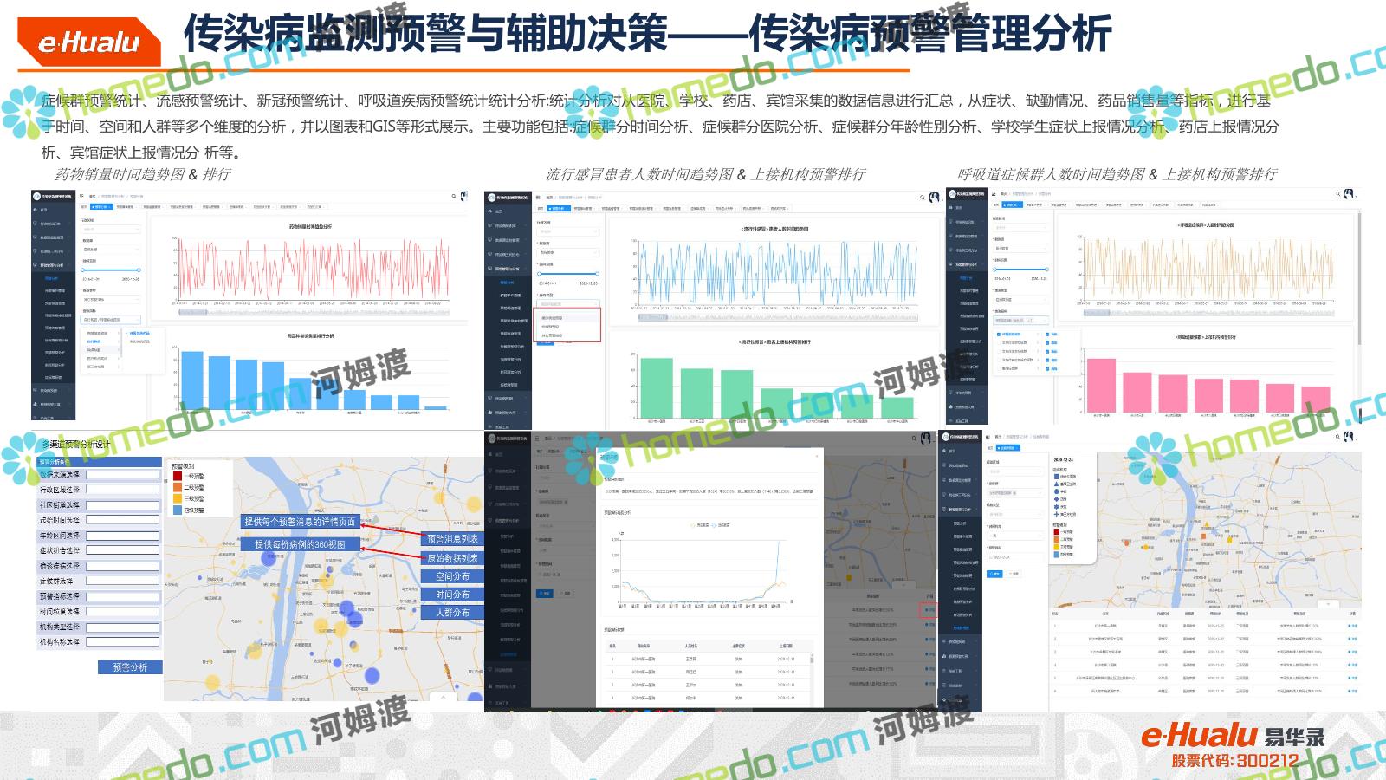Click the 一级预警 red legend swatch

tap(178, 476)
